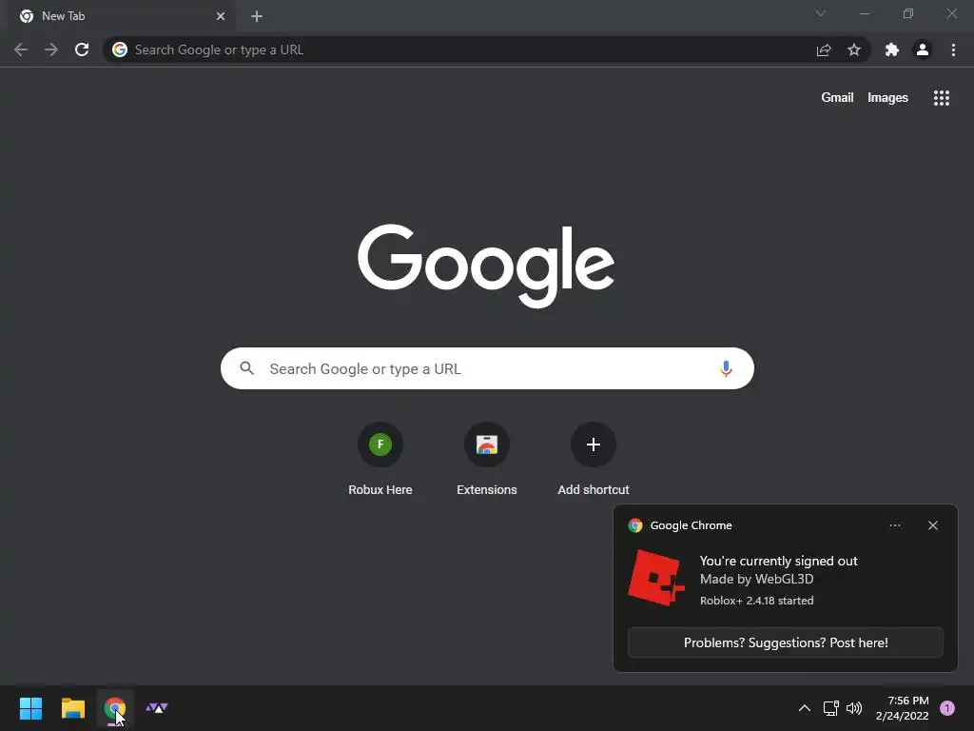The height and width of the screenshot is (731, 974).
Task: Click the Made by WebGL3D text
Action: (x=756, y=579)
